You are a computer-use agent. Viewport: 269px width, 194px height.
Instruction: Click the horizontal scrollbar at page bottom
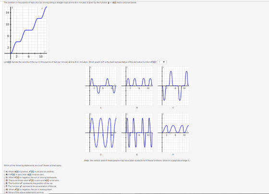(134, 194)
